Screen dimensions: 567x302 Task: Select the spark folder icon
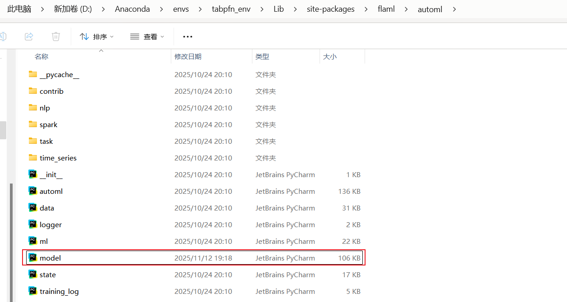pos(32,124)
